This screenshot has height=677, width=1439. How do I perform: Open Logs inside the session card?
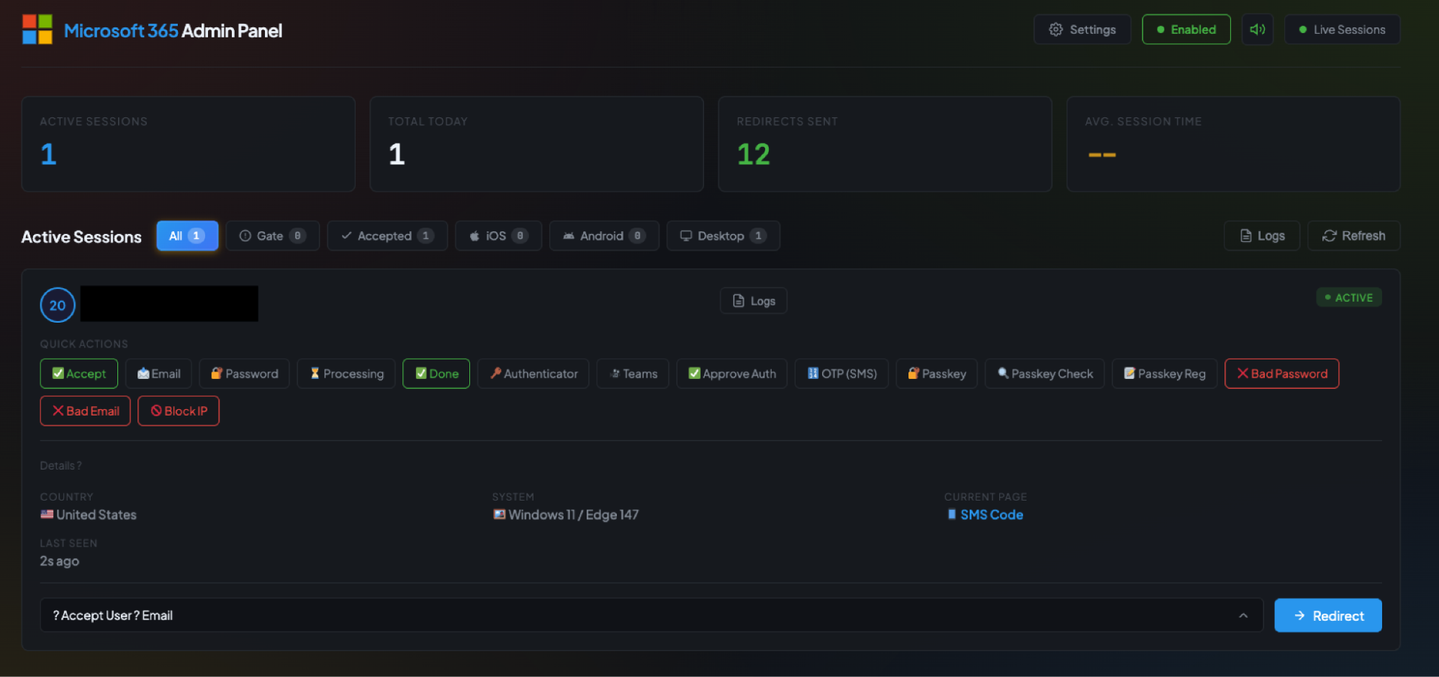[x=753, y=301]
